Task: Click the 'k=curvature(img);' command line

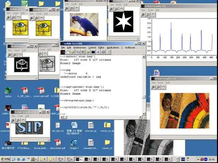Action: point(77,100)
